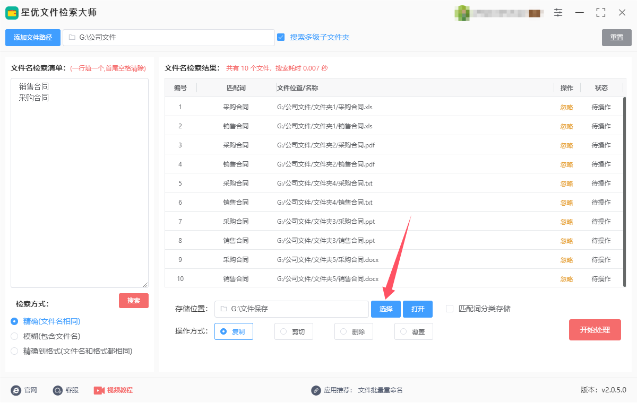The height and width of the screenshot is (403, 637).
Task: Click 打开 storage folder button
Action: [418, 309]
